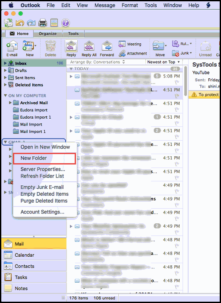The width and height of the screenshot is (221, 303).
Task: Expand the Sent Items folder triangle
Action: click(x=5, y=77)
